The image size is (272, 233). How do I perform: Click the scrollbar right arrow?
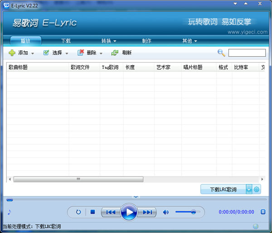262,179
